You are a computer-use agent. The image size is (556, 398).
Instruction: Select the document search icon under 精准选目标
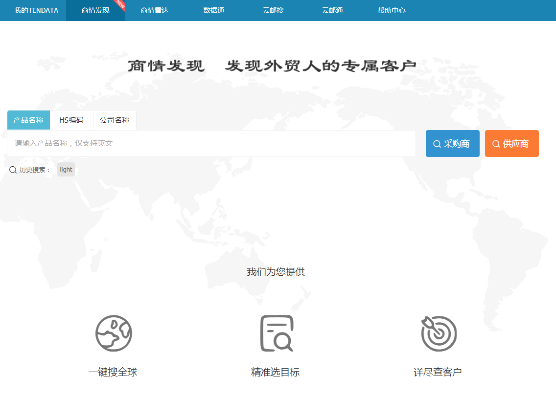coord(277,333)
